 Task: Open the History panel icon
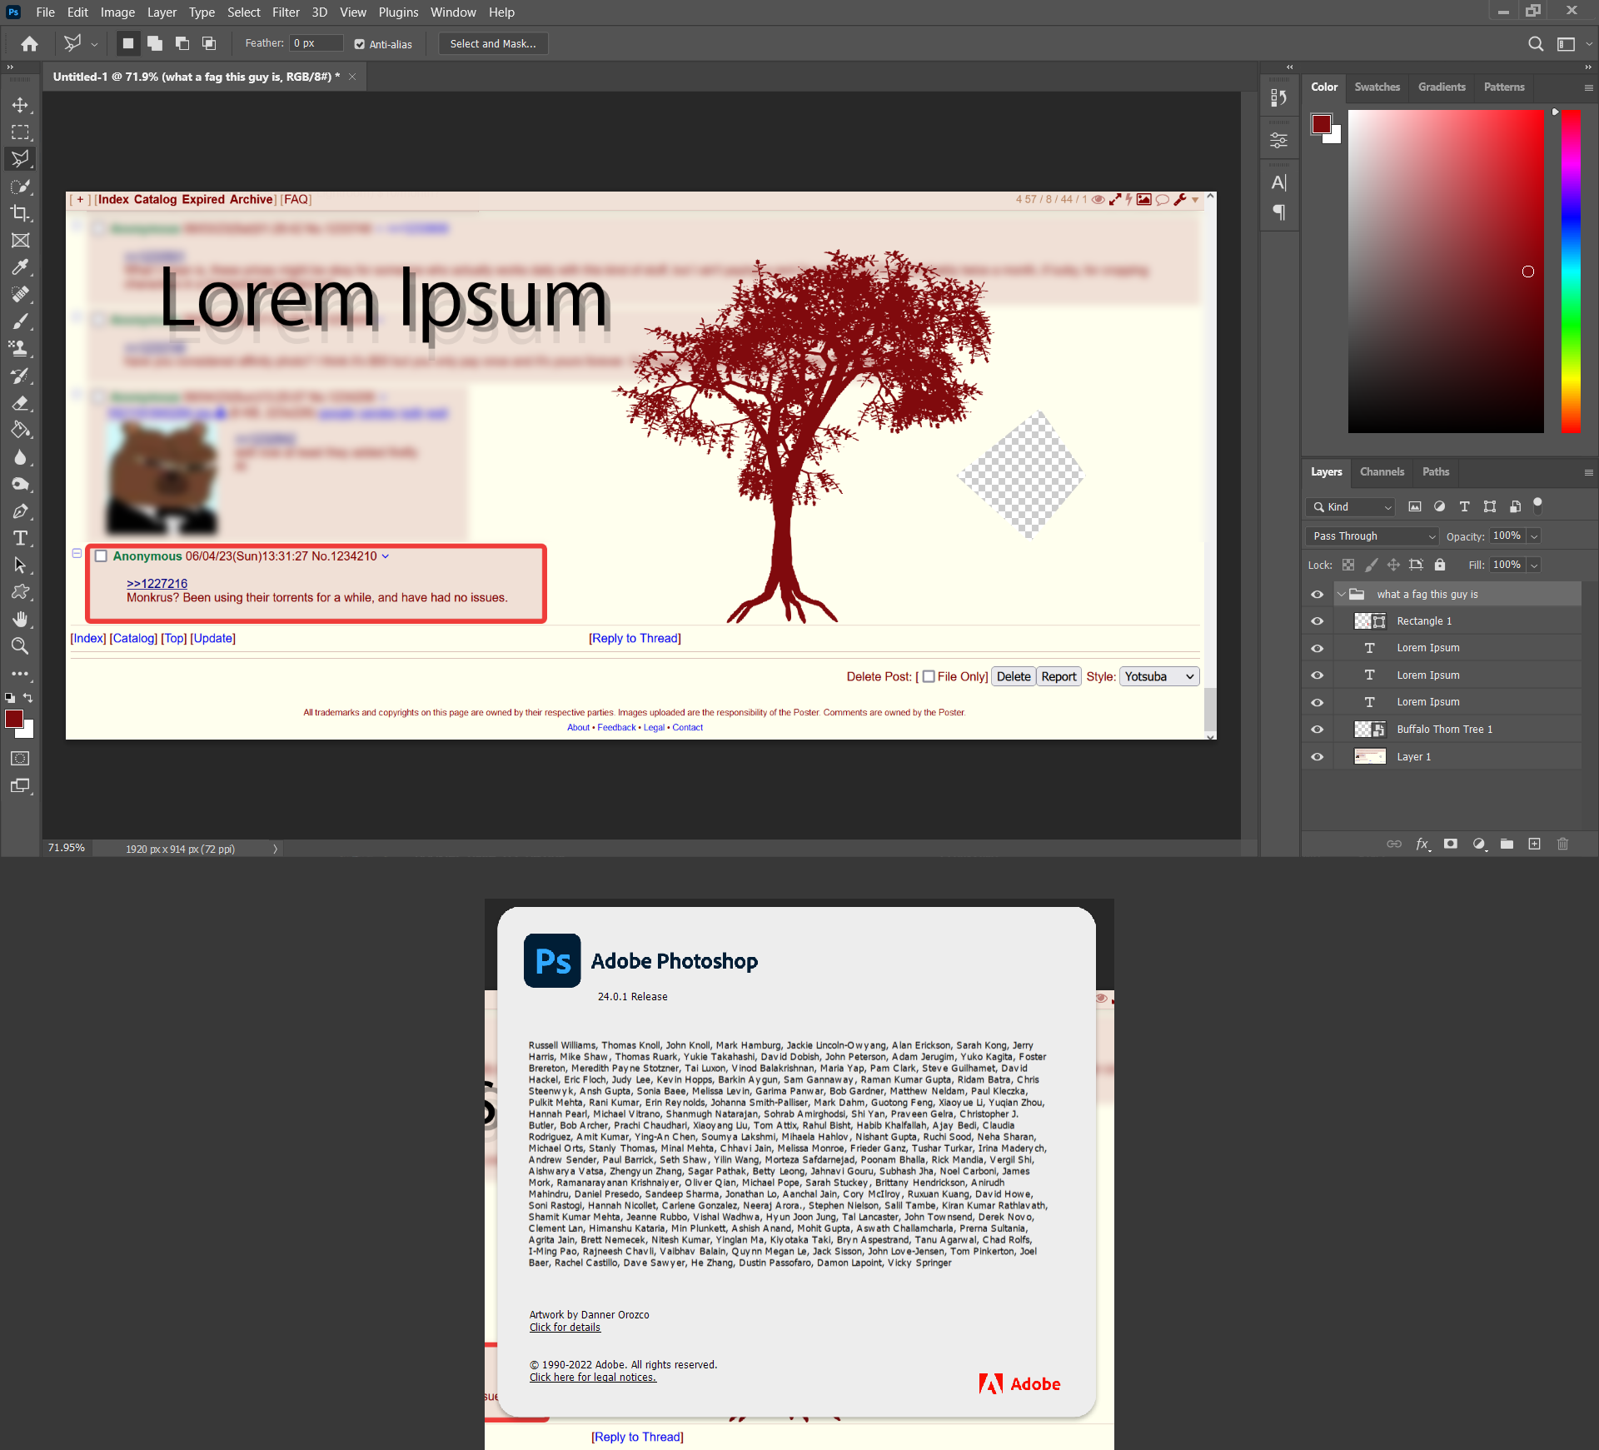1279,98
